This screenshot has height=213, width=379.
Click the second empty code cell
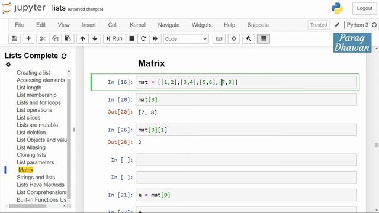coord(246,177)
